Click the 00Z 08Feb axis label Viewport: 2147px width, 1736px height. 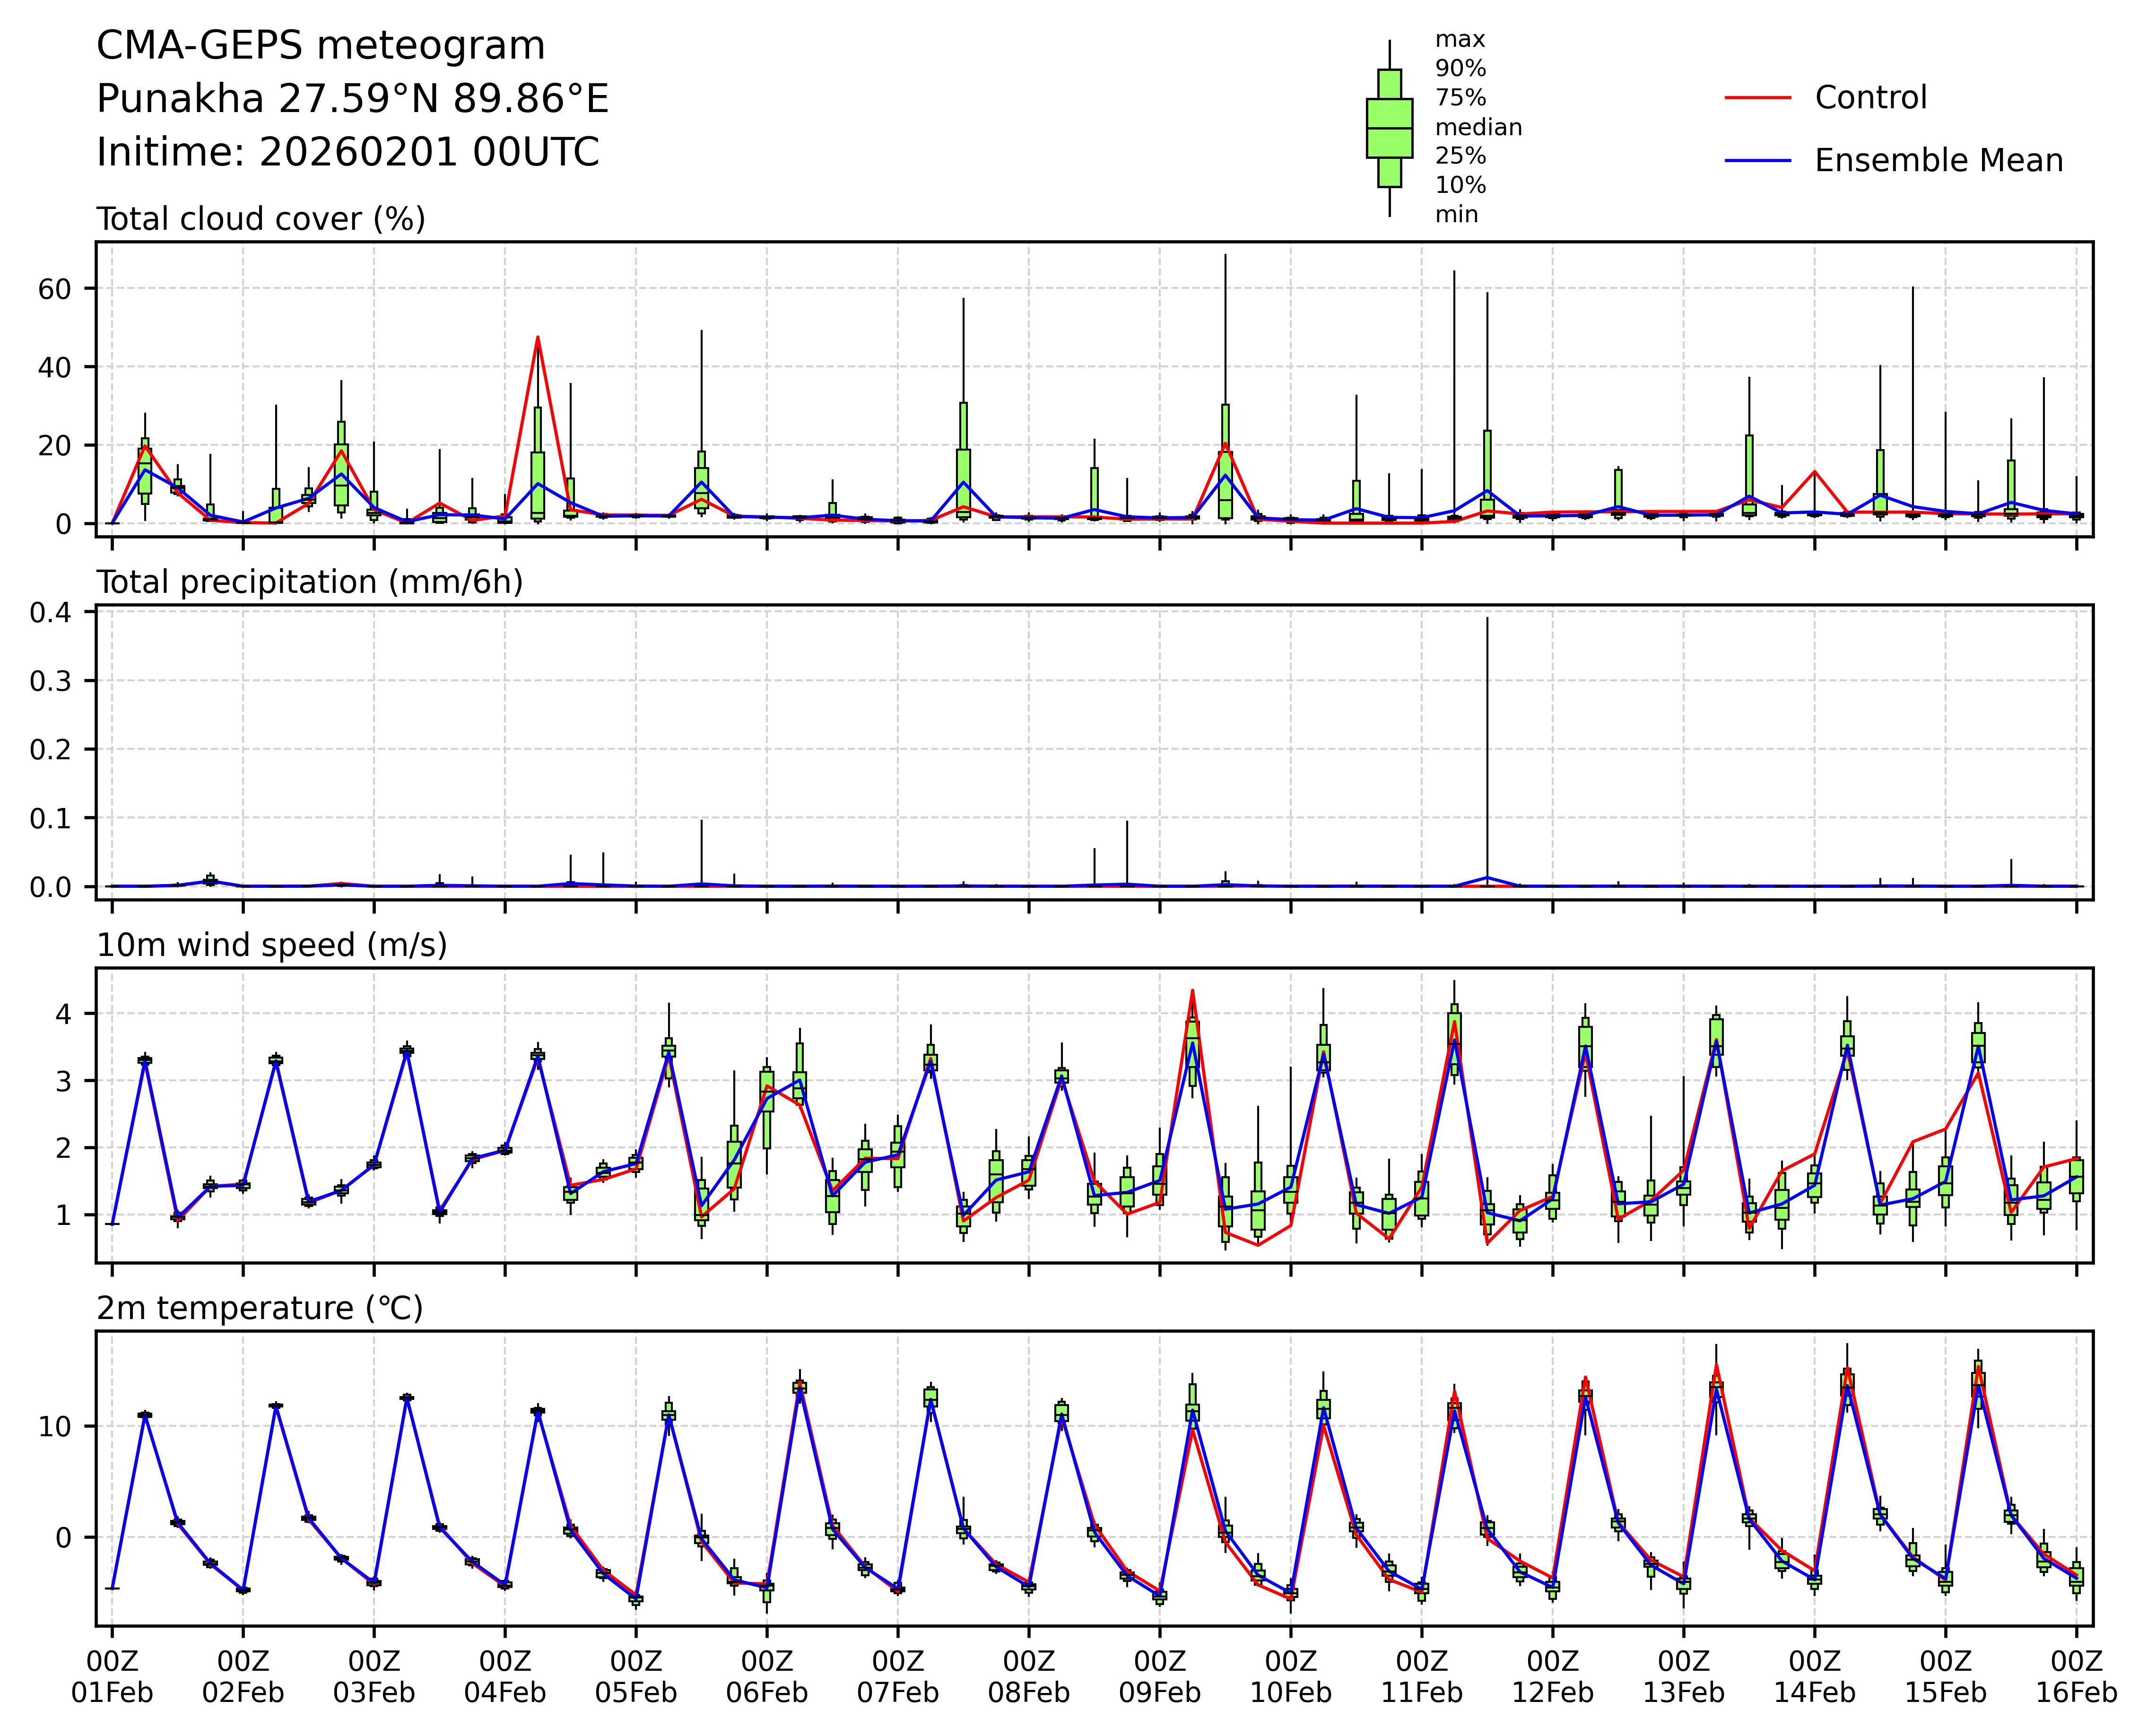tap(1028, 1677)
